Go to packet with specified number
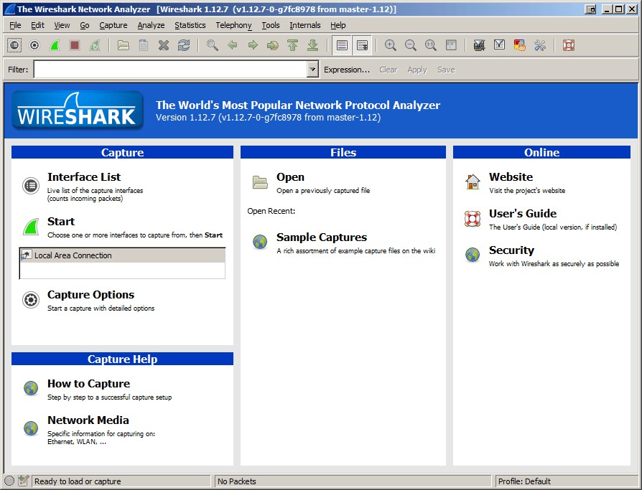The height and width of the screenshot is (490, 642). tap(272, 45)
